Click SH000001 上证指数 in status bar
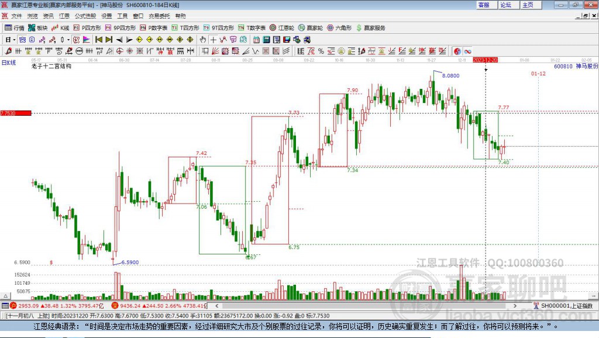This screenshot has width=599, height=338. pyautogui.click(x=566, y=306)
